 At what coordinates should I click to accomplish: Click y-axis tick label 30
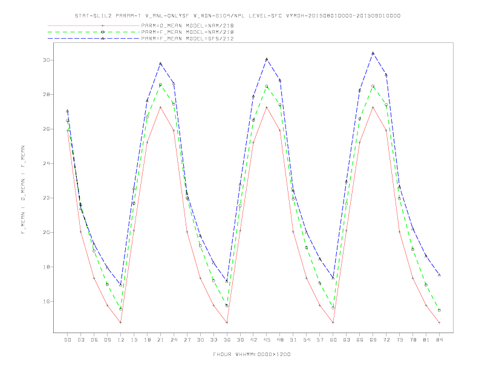(47, 60)
